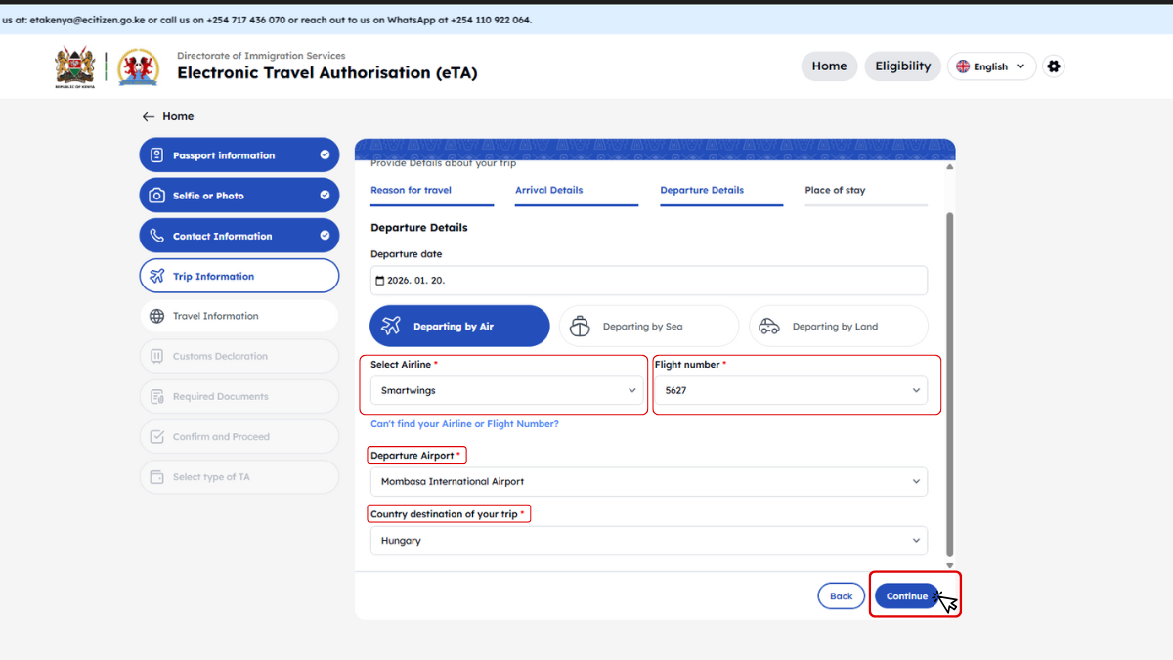Choose Departing by Sea option
Viewport: 1173px width, 660px height.
pos(648,327)
